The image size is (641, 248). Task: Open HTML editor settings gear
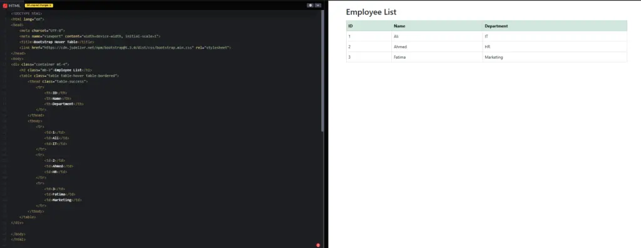tap(310, 5)
